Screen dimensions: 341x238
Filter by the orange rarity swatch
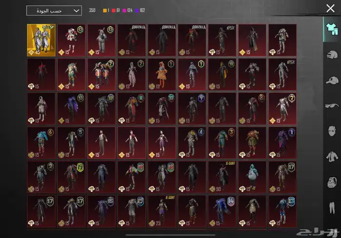[104, 10]
